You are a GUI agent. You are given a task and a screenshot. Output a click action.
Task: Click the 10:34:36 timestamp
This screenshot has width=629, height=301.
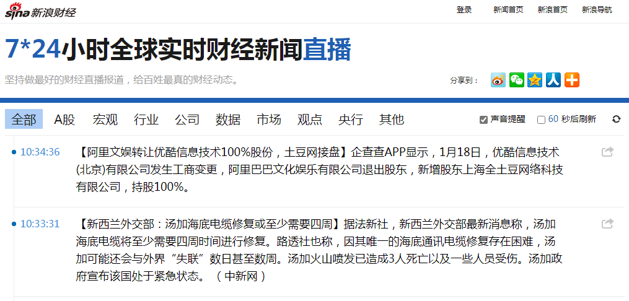coord(40,152)
